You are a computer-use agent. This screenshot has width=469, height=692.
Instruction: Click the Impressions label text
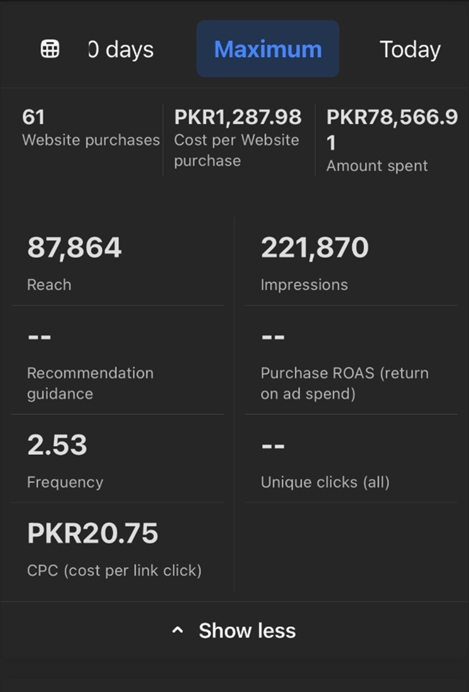[x=304, y=285]
